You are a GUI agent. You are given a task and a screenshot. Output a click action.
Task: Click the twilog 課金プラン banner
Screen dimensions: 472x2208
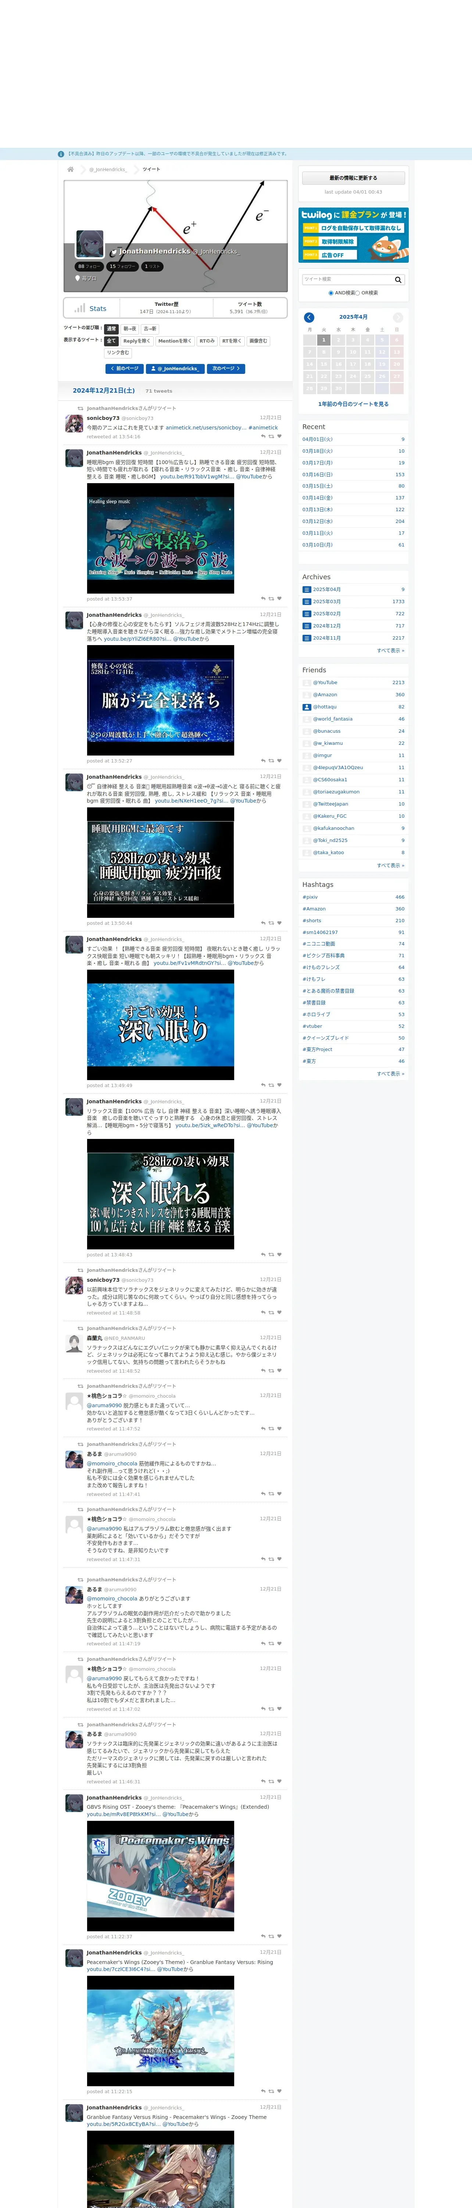click(353, 235)
